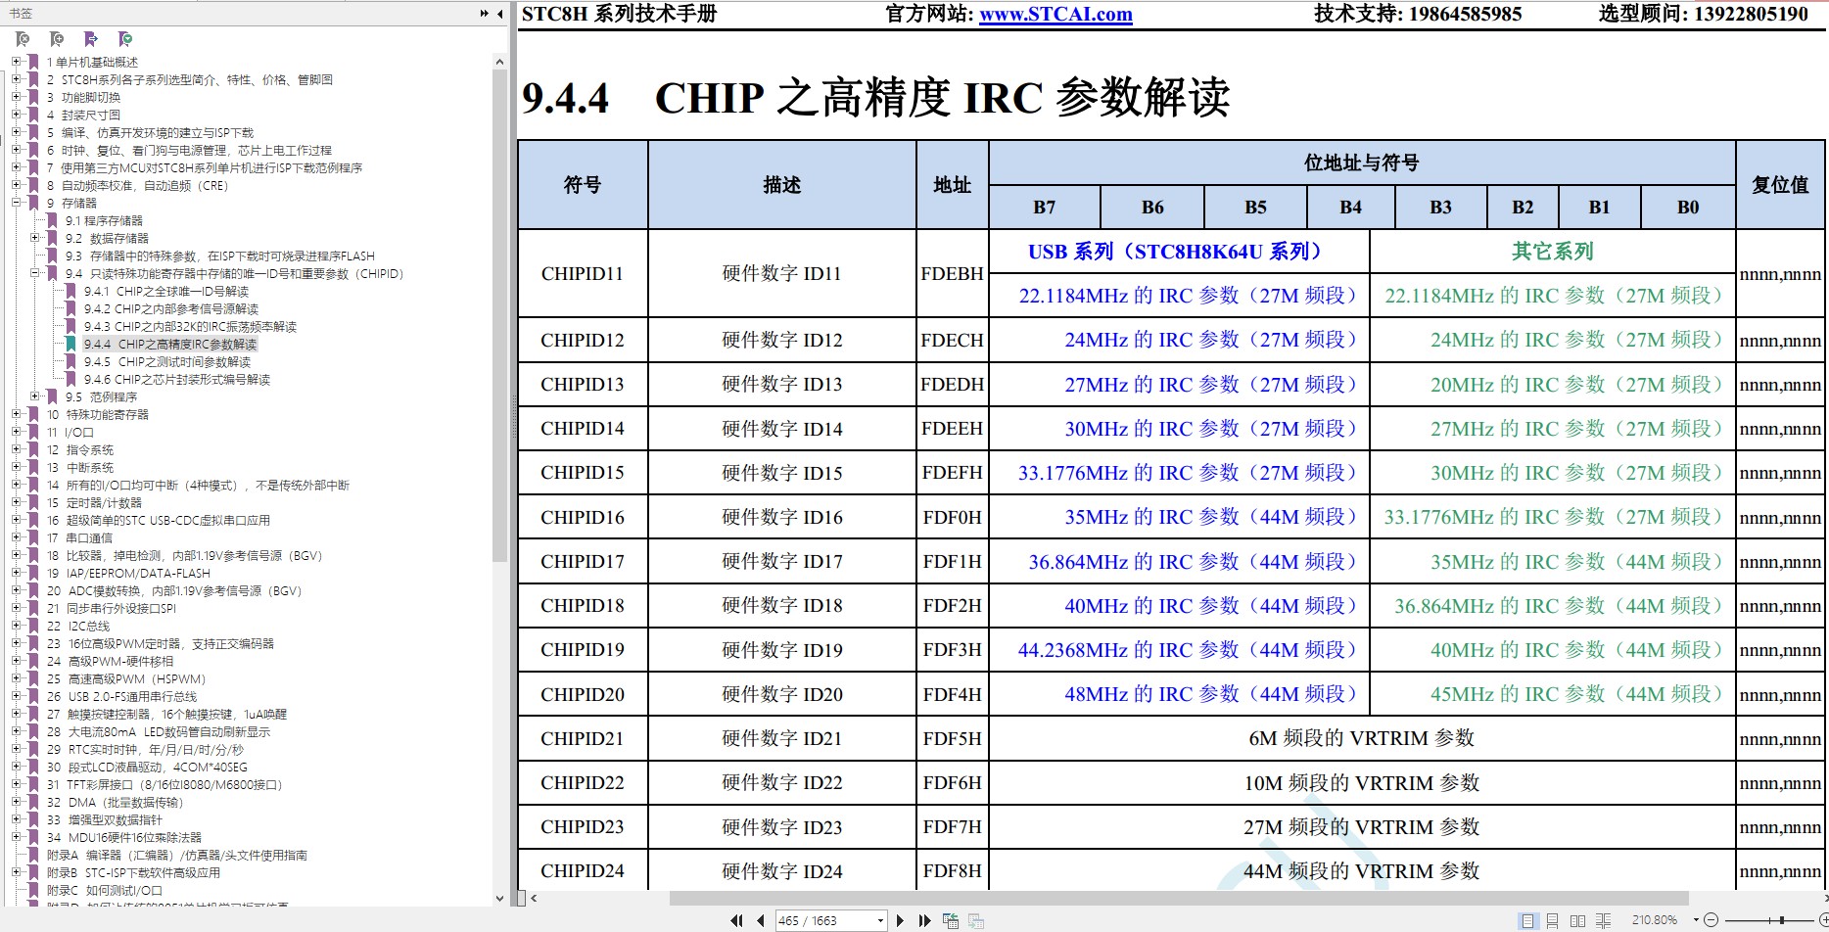The image size is (1829, 932).
Task: Select bookmark 9.4.4 CHIP之高精度IRC参数解读
Action: [x=169, y=344]
